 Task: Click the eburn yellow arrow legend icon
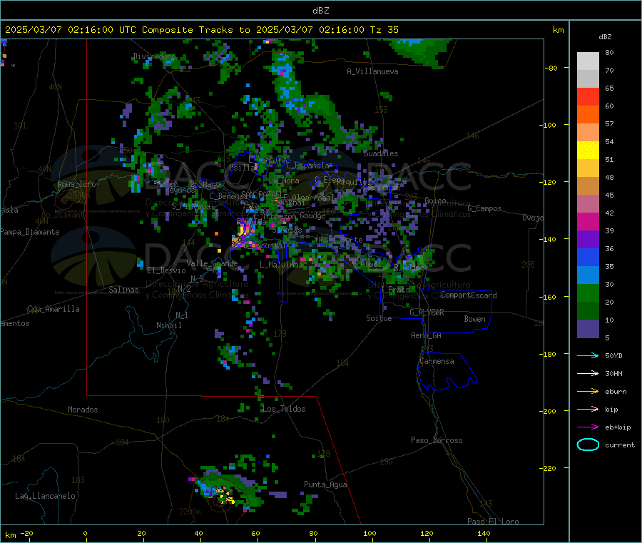pos(588,392)
